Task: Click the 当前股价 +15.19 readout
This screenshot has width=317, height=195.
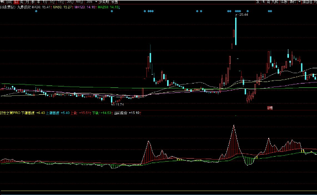Action: (127, 113)
